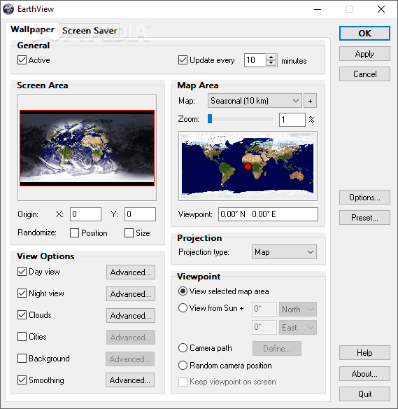Toggle the Smoothing checkbox

[22, 380]
